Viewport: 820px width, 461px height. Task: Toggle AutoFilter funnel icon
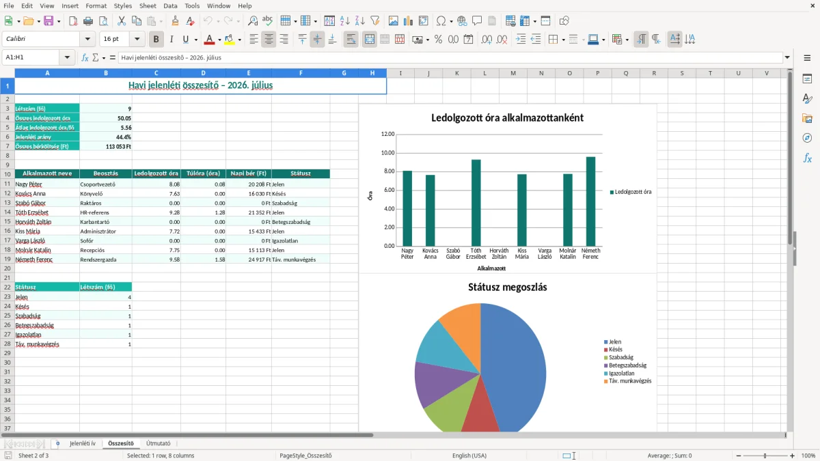click(374, 21)
